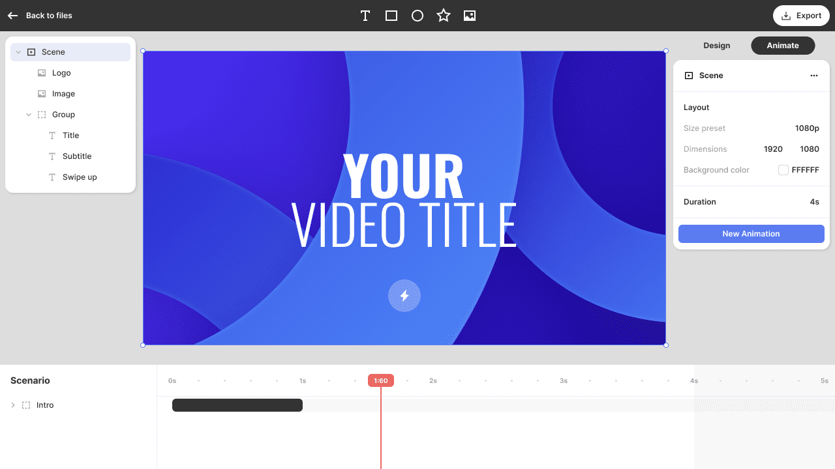This screenshot has height=469, width=835.
Task: Click the Export button
Action: [x=800, y=16]
